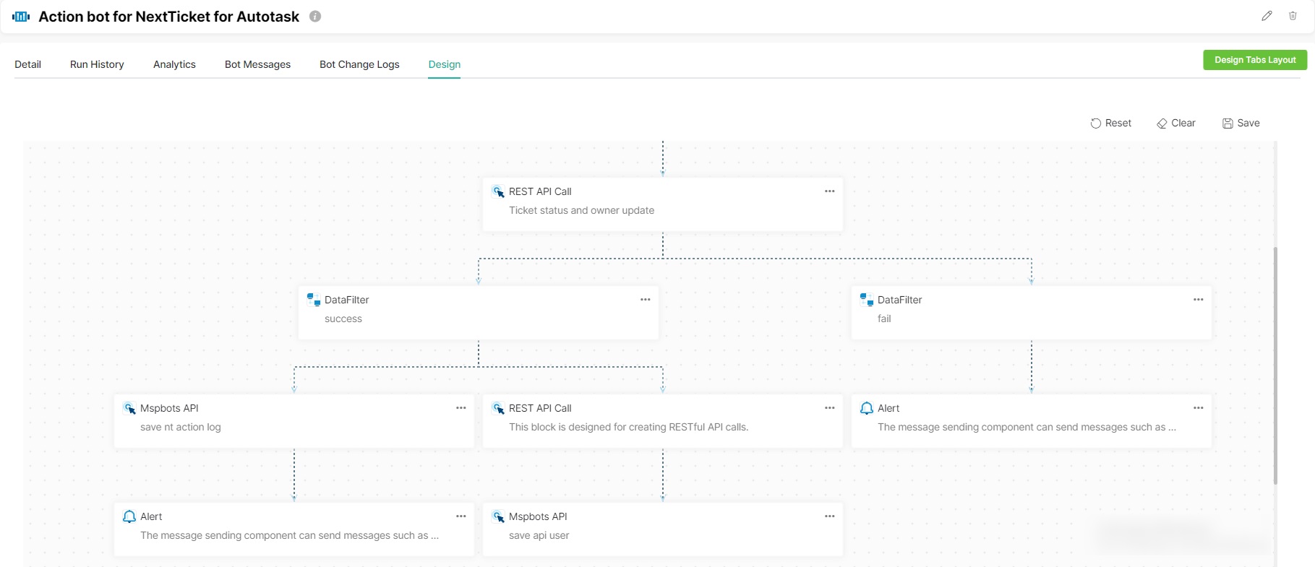Reset the design canvas
The height and width of the screenshot is (567, 1315).
pyautogui.click(x=1110, y=124)
